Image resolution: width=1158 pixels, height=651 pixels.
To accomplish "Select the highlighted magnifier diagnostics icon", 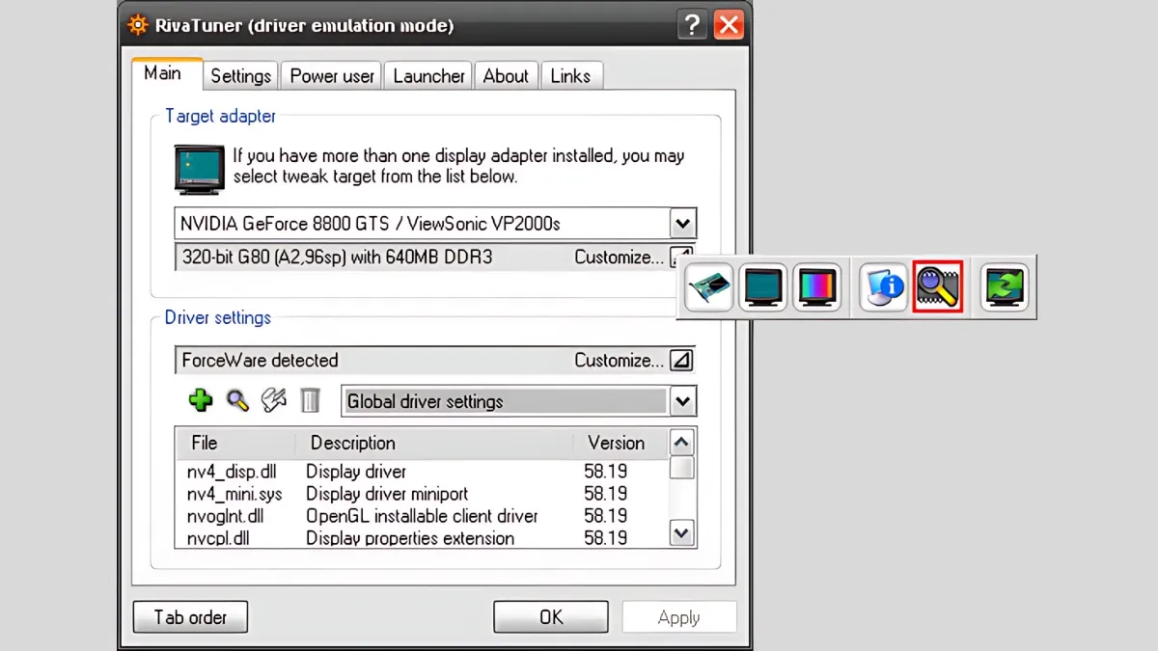I will [x=937, y=286].
